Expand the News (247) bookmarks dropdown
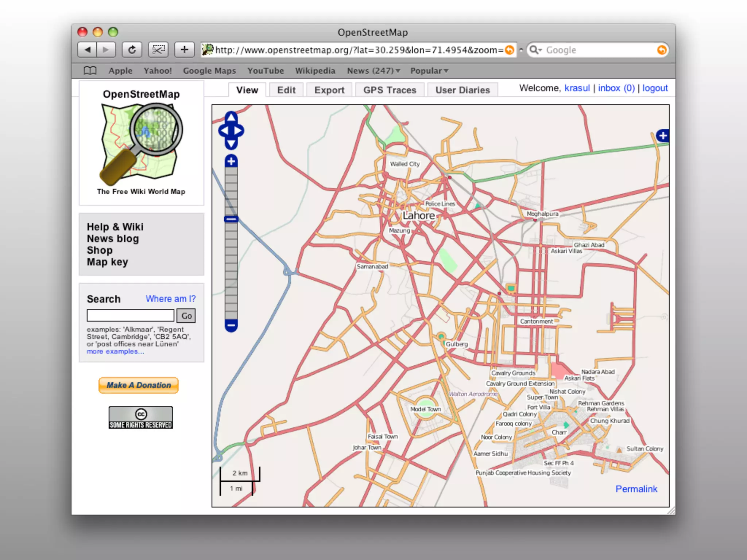The height and width of the screenshot is (560, 747). tap(373, 71)
